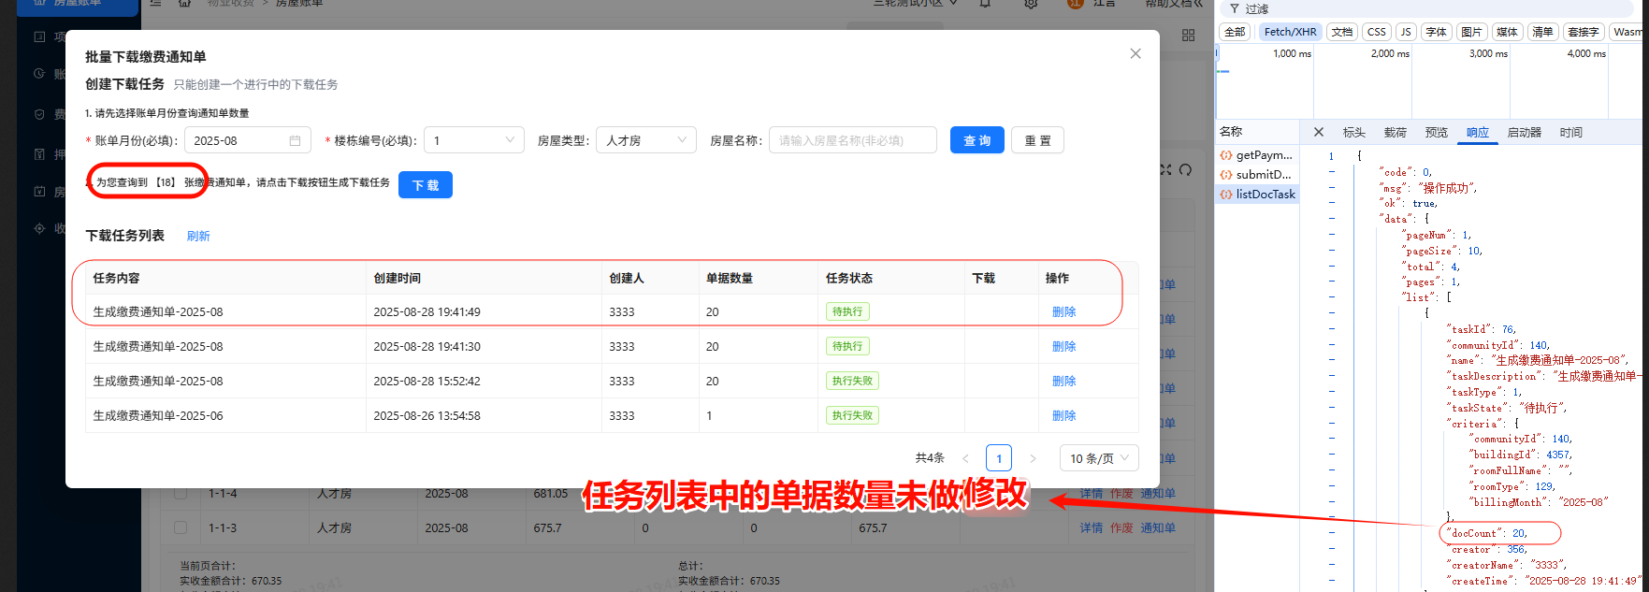Delete the task created 2025-08-28 19:41:30
This screenshot has width=1649, height=592.
coord(1063,346)
